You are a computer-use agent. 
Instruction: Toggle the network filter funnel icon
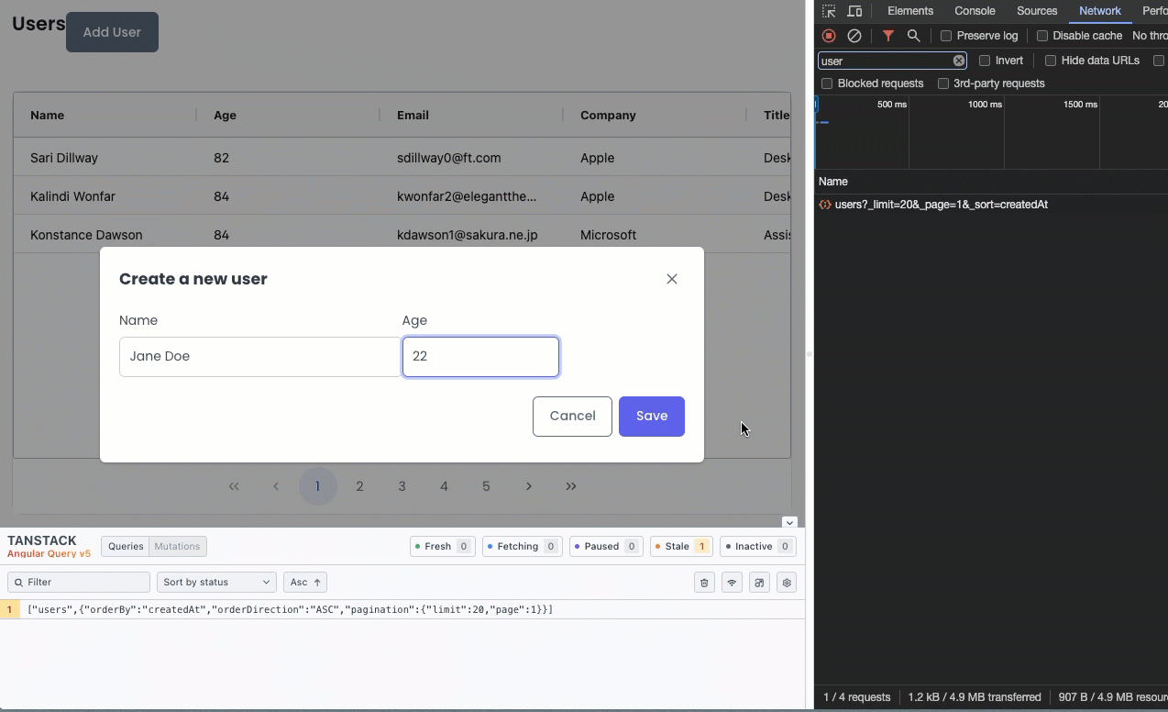point(888,36)
